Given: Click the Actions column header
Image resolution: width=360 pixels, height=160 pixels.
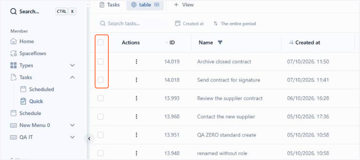Looking at the screenshot, I should pyautogui.click(x=131, y=43).
